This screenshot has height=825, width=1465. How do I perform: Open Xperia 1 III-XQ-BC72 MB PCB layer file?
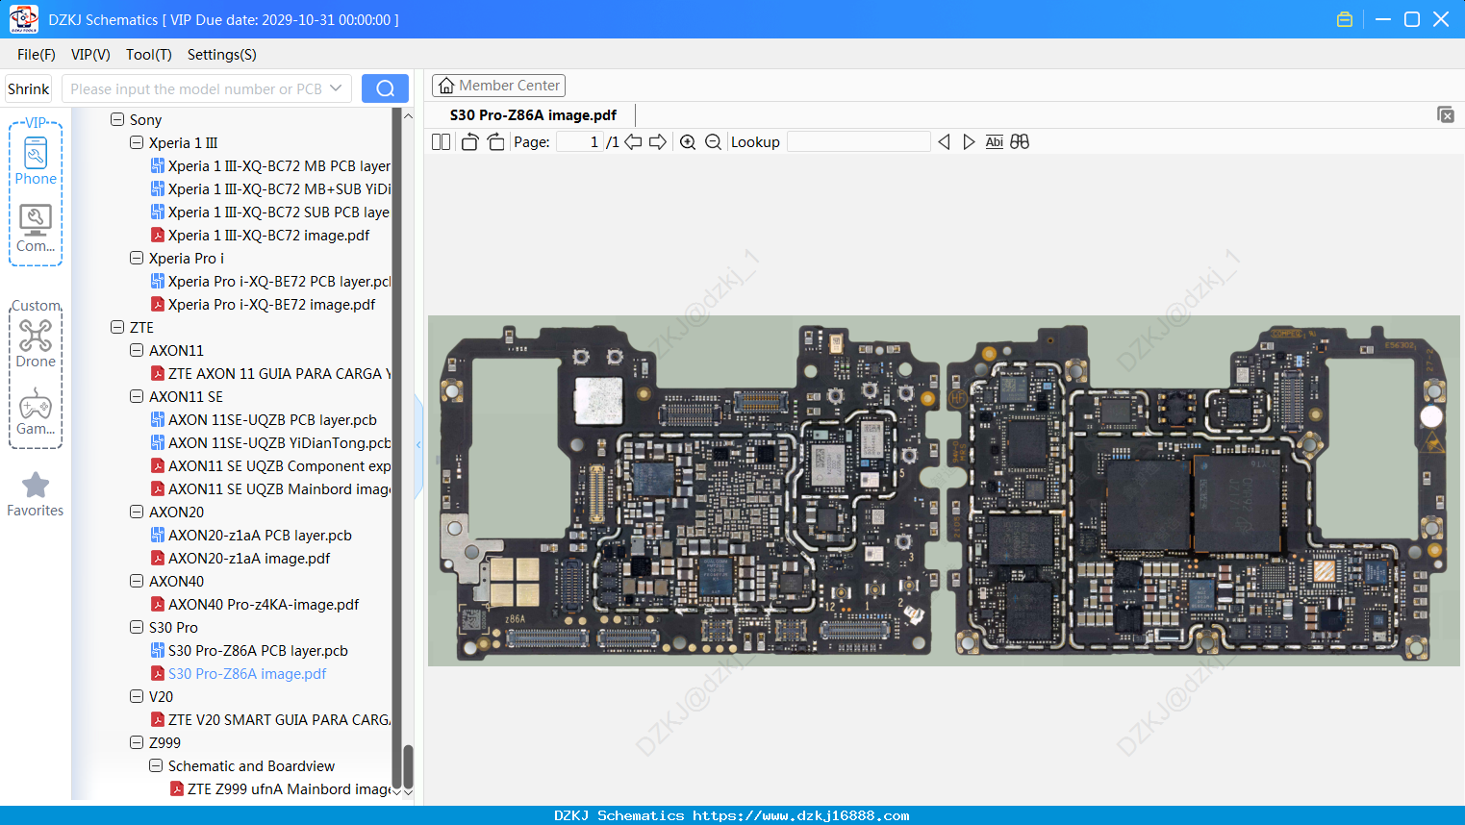click(x=270, y=165)
